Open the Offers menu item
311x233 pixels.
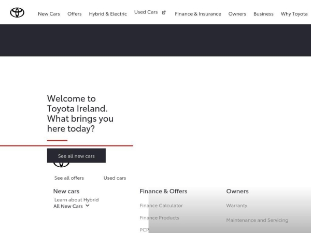pos(74,14)
